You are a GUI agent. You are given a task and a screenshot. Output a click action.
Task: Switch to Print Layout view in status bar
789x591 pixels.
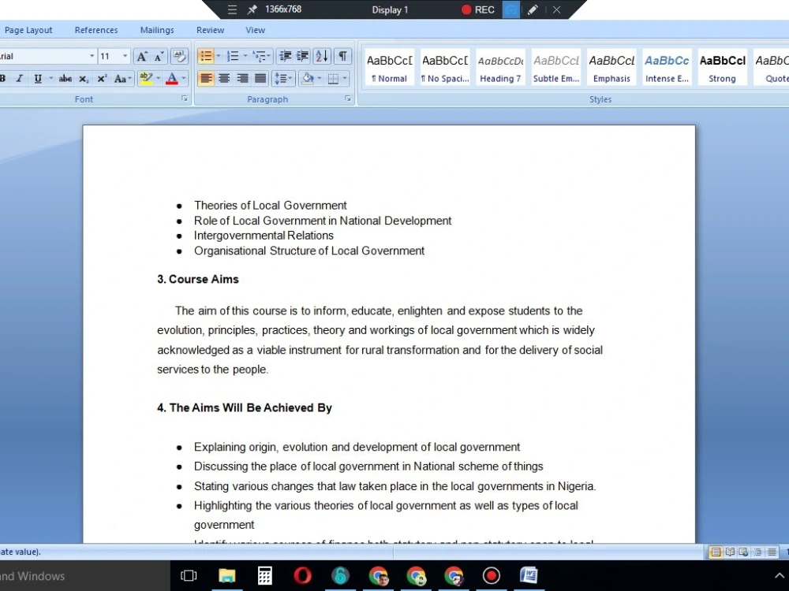[715, 552]
